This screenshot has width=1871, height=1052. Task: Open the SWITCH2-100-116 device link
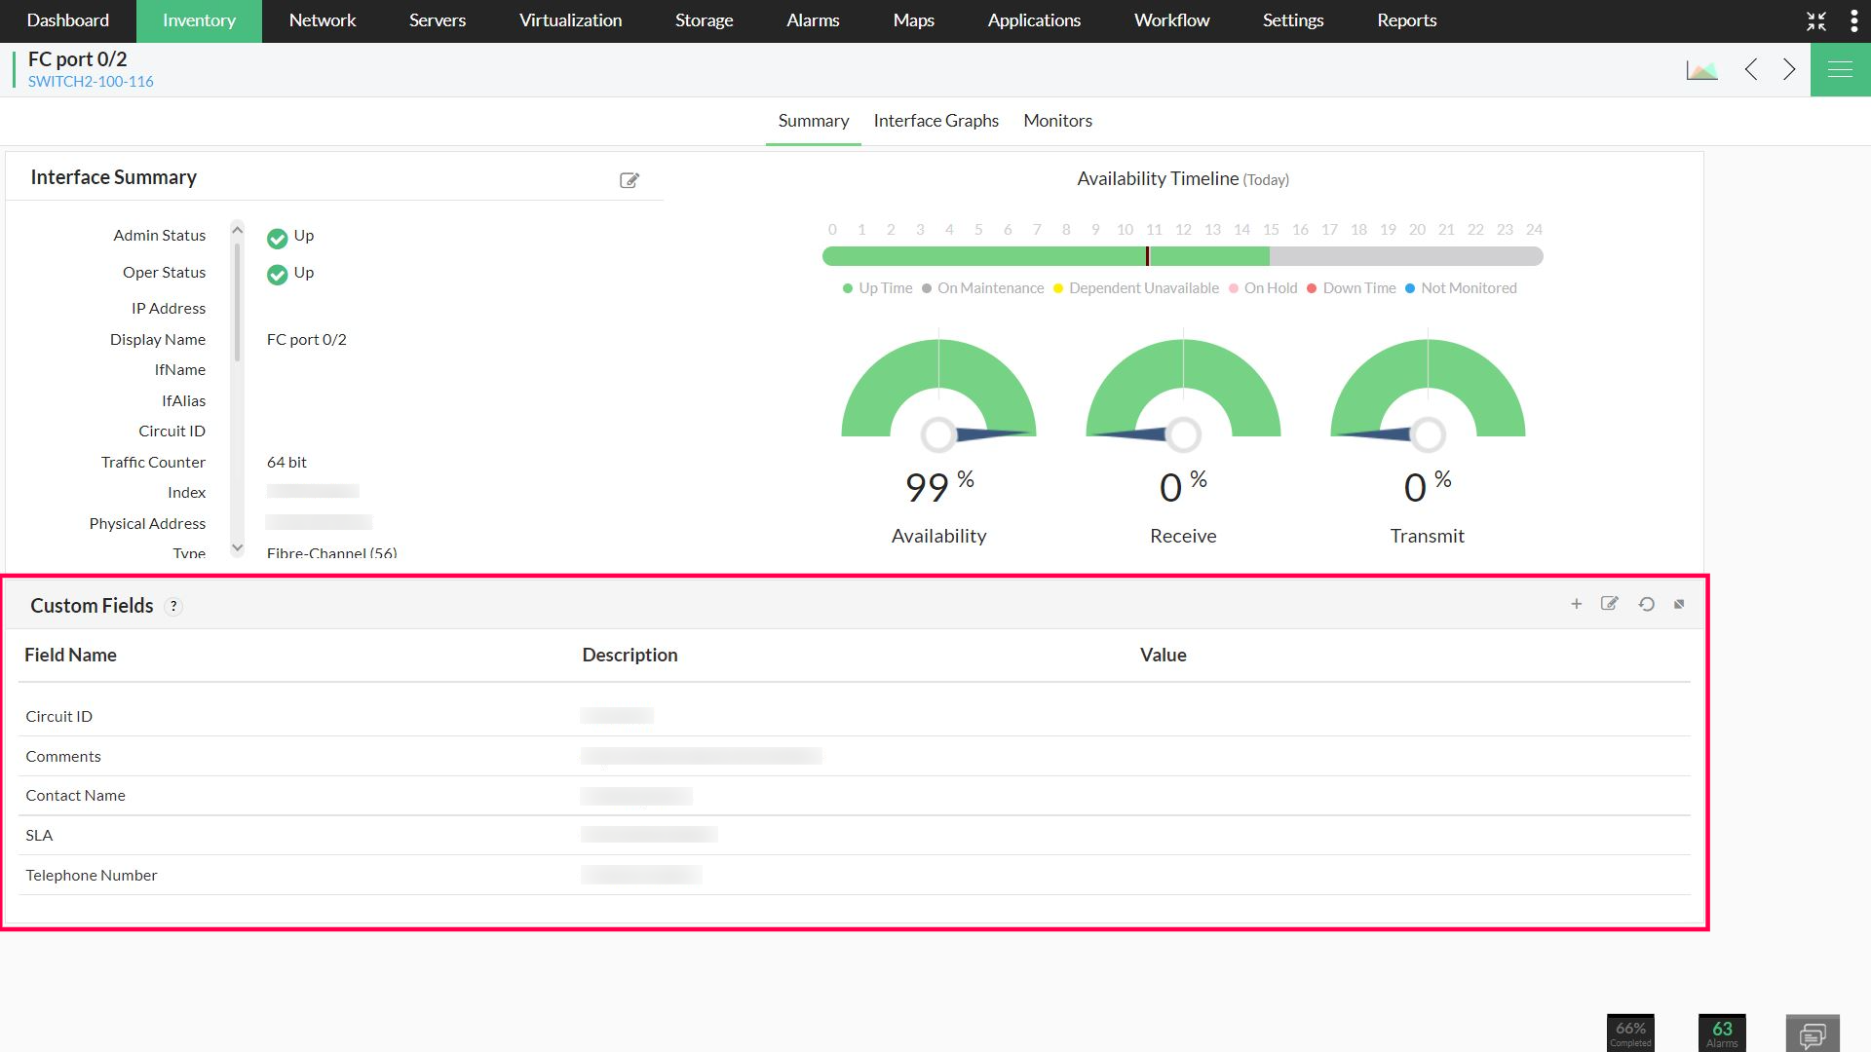click(x=90, y=81)
